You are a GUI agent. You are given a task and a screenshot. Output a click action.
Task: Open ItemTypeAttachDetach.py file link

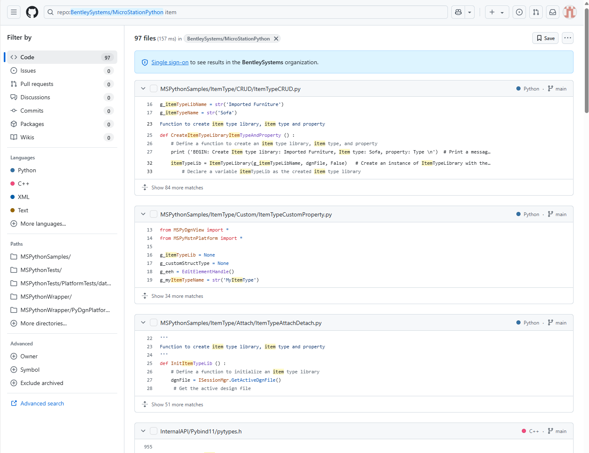[241, 323]
